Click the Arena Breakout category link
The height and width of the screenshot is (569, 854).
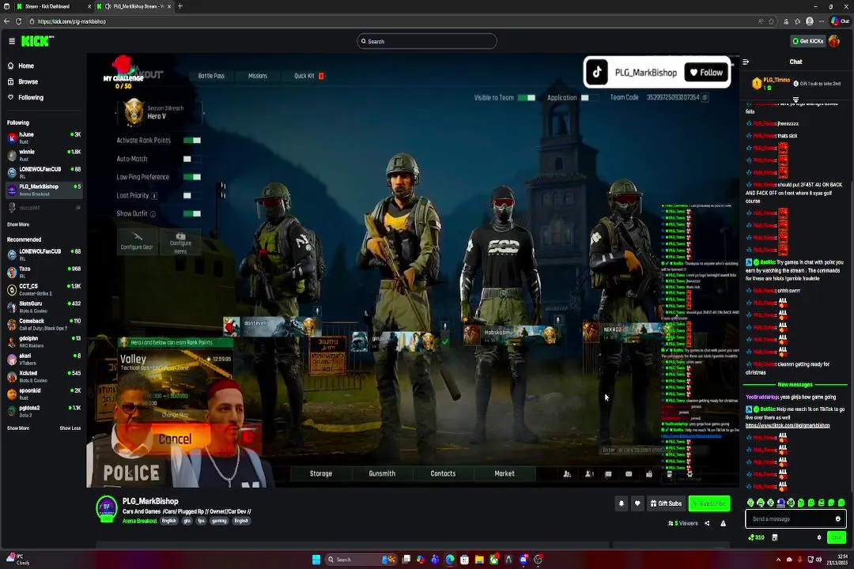pyautogui.click(x=139, y=521)
